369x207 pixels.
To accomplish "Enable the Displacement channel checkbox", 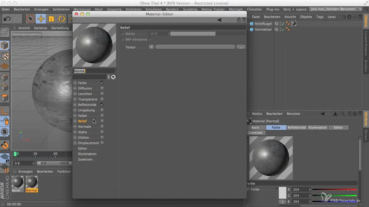I will click(x=102, y=143).
